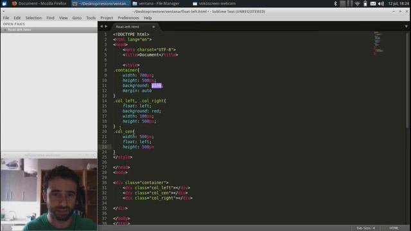411x231 pixels.
Task: Open the Tools menu
Action: (91, 18)
